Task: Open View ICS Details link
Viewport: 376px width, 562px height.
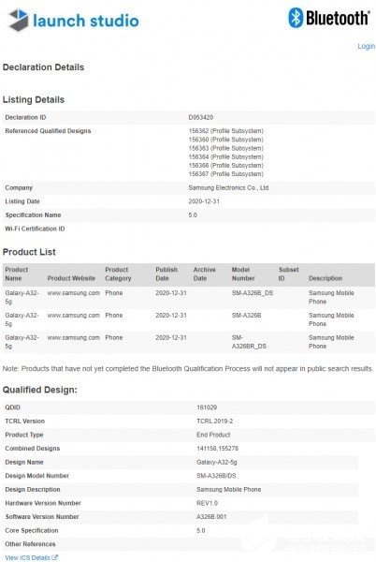Action: coord(28,557)
